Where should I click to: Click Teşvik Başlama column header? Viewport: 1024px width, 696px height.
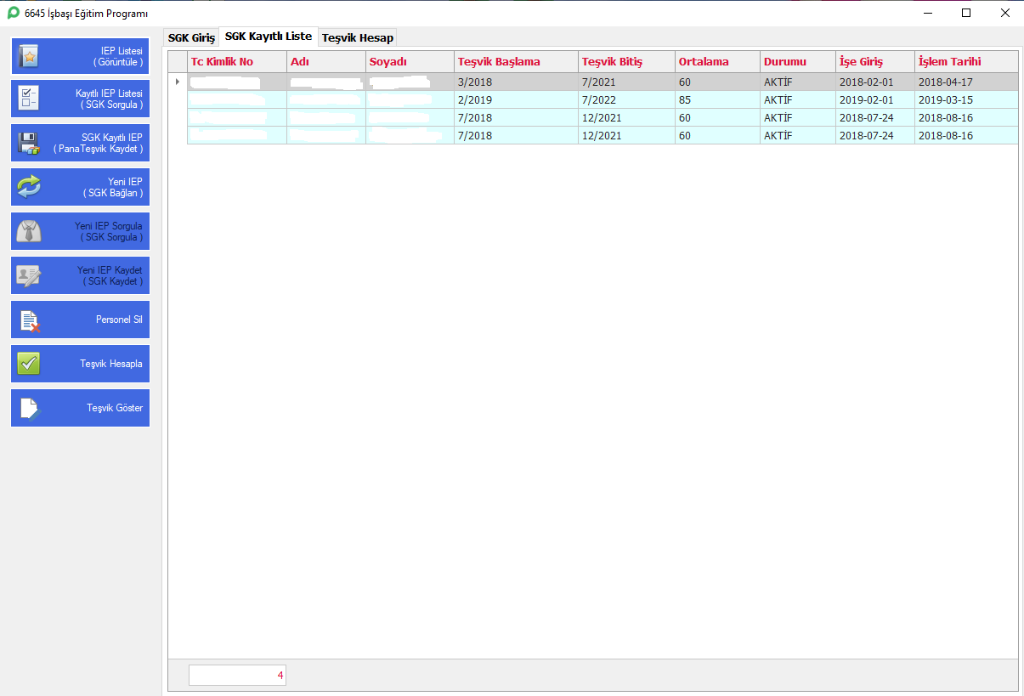516,62
